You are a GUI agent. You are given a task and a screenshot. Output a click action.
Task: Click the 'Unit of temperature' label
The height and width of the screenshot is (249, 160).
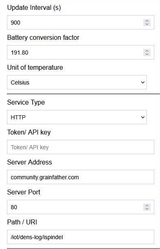35,68
